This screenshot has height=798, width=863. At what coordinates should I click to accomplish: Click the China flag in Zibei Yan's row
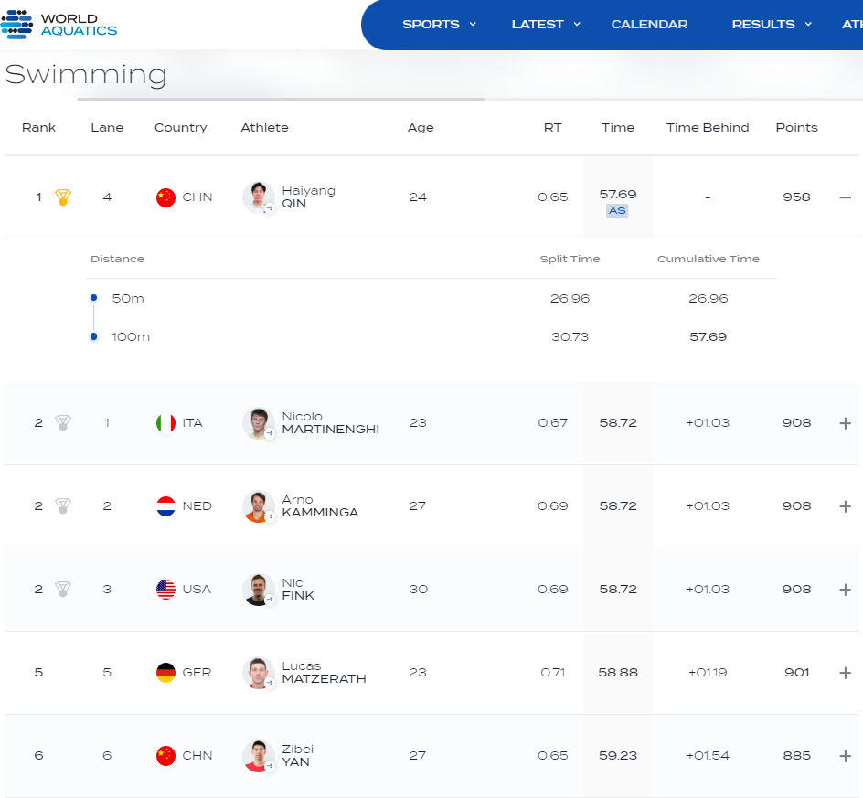point(165,755)
